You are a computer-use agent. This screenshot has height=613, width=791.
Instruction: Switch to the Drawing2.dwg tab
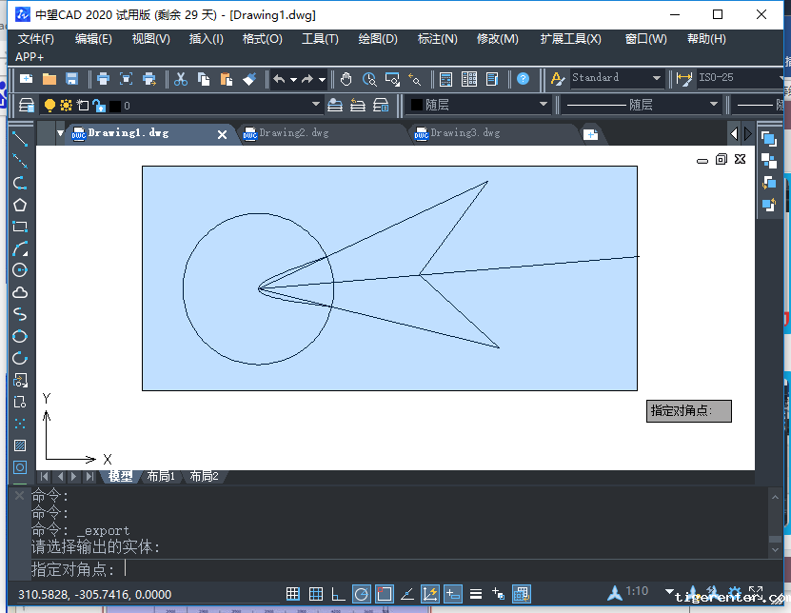(293, 133)
